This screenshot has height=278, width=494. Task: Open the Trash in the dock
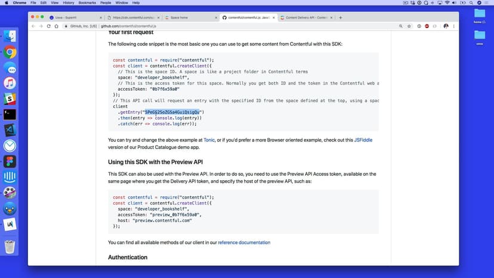(10, 246)
